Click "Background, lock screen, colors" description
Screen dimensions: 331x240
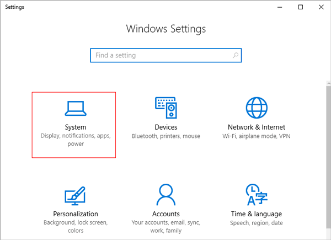click(x=76, y=227)
